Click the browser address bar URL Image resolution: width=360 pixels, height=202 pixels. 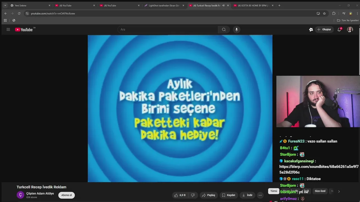click(53, 13)
